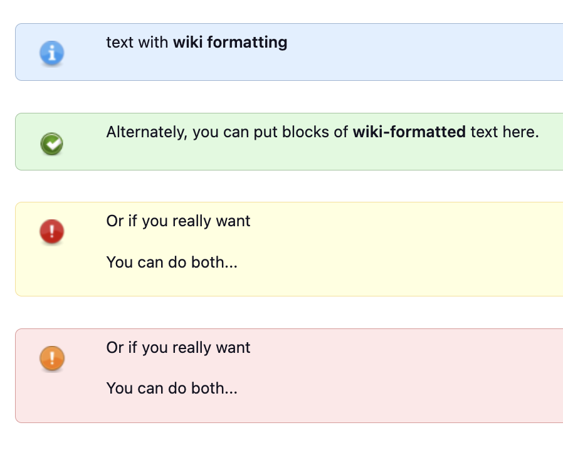Screen dimensions: 563x450
Task: Click 'Or if you really want' in pink banner
Action: (x=178, y=348)
